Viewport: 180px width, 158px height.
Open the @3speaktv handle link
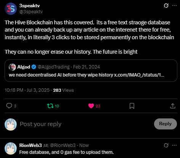coord(31,12)
